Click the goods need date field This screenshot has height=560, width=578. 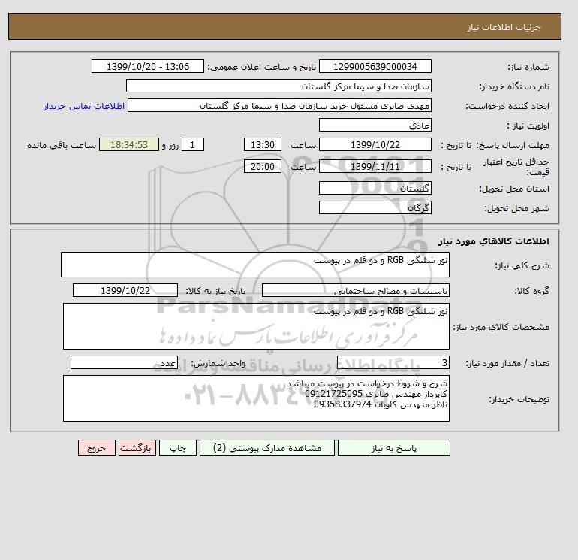point(125,290)
